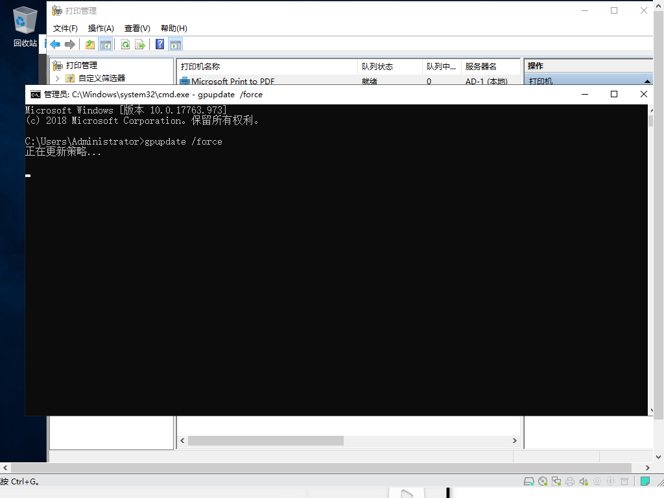
Task: Click the Bluetooth device status icon
Action: (x=611, y=482)
